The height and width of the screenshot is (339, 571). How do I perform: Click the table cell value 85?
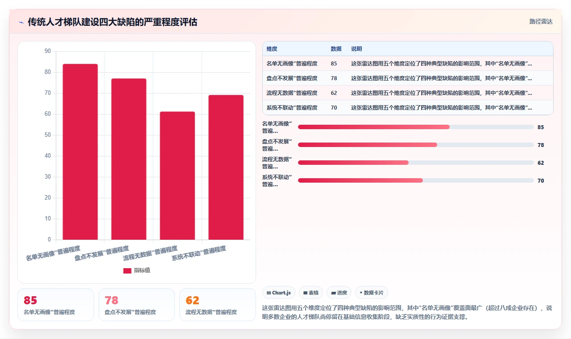tap(334, 63)
